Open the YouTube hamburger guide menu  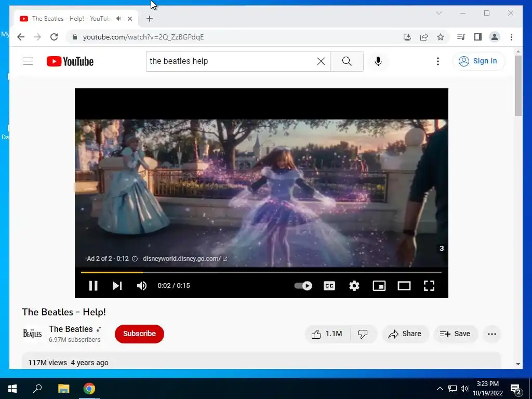coord(28,61)
